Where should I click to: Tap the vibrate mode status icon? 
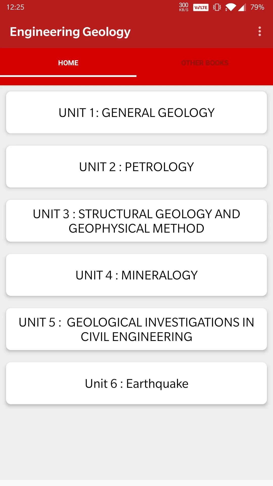point(217,7)
